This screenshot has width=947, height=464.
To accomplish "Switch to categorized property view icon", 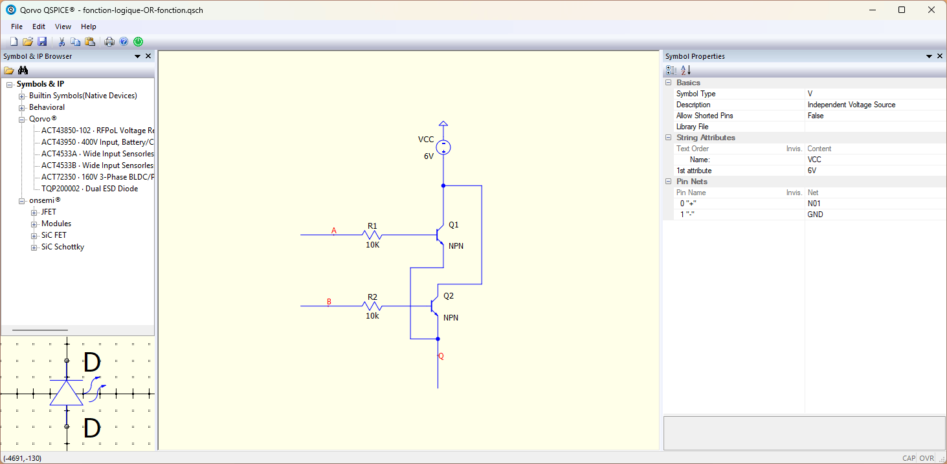I will (x=671, y=70).
